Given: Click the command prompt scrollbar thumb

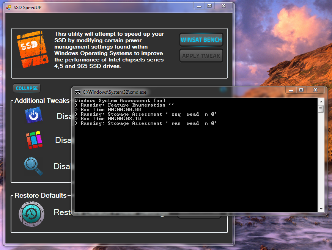Looking at the screenshot, I should [321, 109].
